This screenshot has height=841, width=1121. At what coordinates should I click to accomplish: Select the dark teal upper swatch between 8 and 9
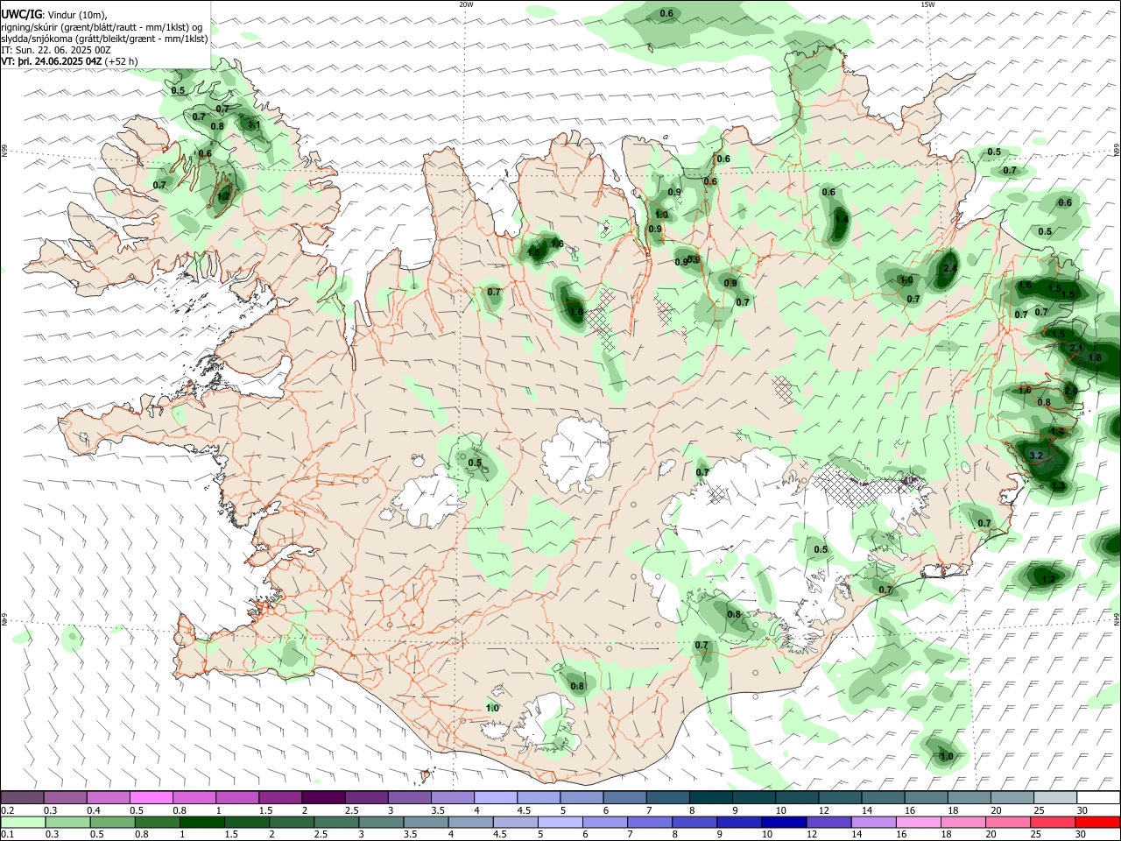coord(710,798)
